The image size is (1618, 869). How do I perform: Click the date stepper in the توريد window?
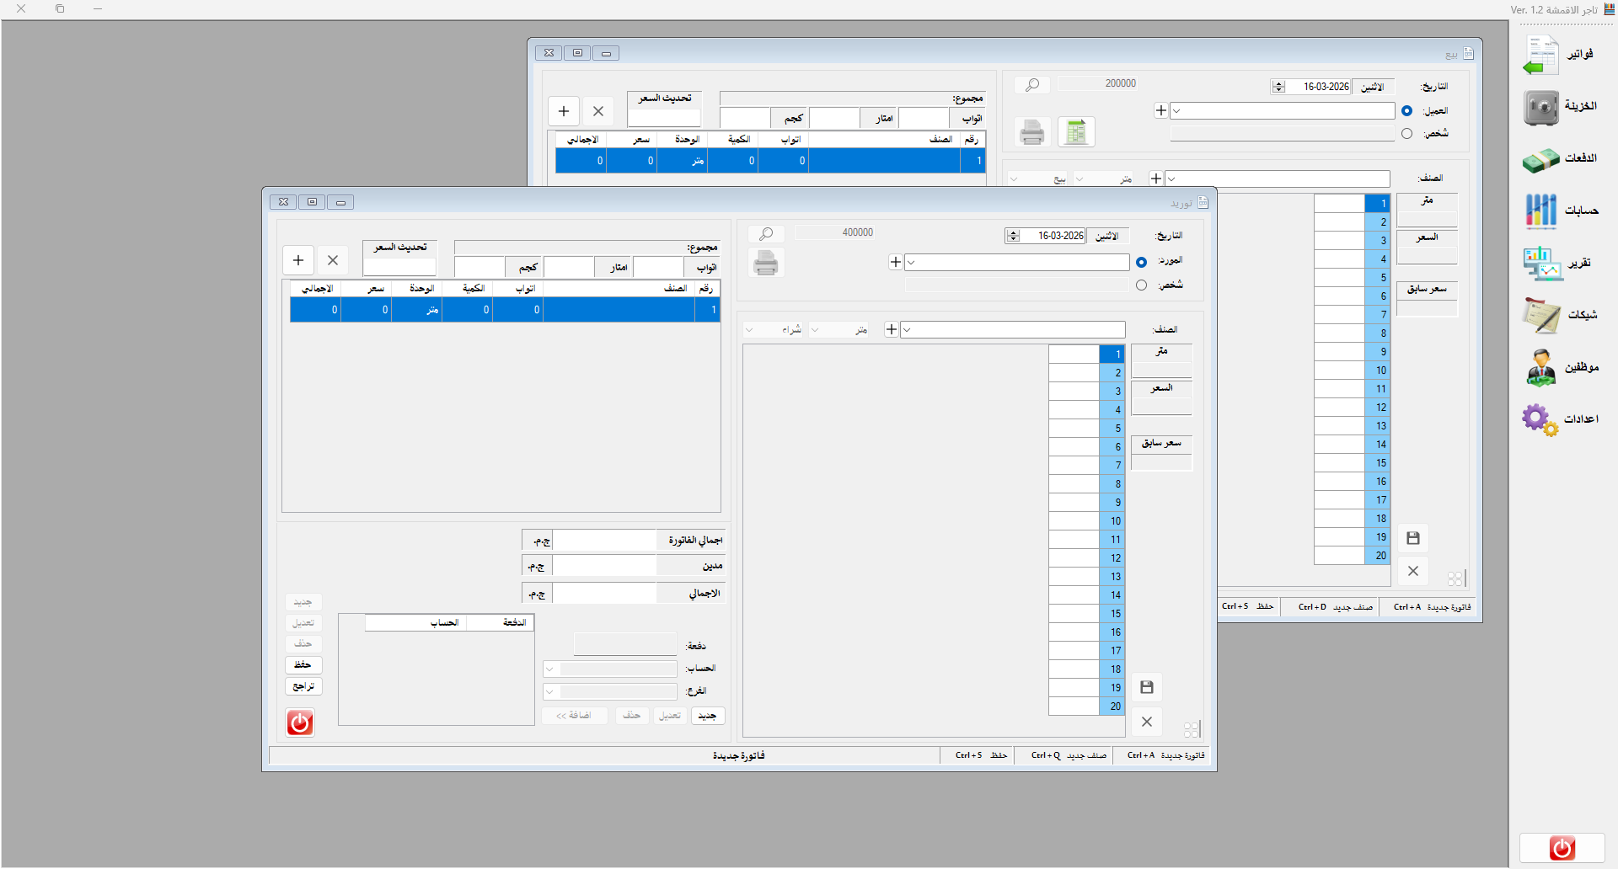coord(1014,237)
